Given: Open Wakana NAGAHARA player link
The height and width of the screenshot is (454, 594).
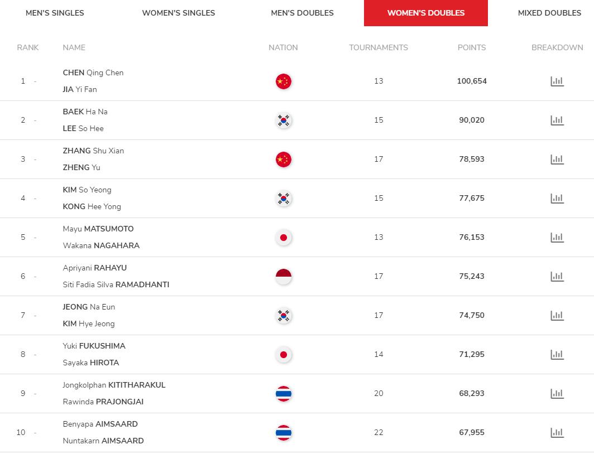Looking at the screenshot, I should [x=101, y=245].
